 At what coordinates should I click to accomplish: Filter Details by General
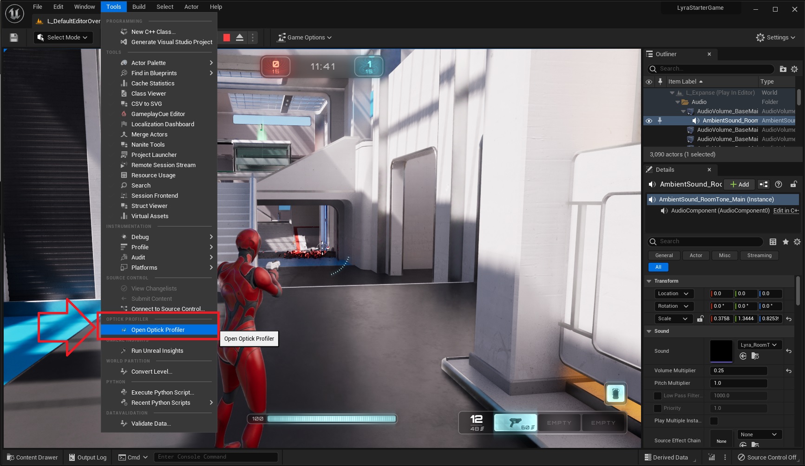point(664,256)
